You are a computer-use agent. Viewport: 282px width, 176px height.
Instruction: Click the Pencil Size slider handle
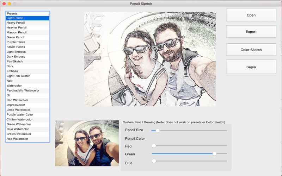point(158,131)
